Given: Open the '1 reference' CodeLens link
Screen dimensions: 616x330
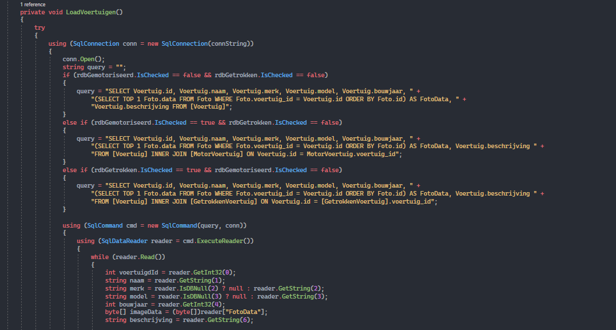Looking at the screenshot, I should [33, 5].
